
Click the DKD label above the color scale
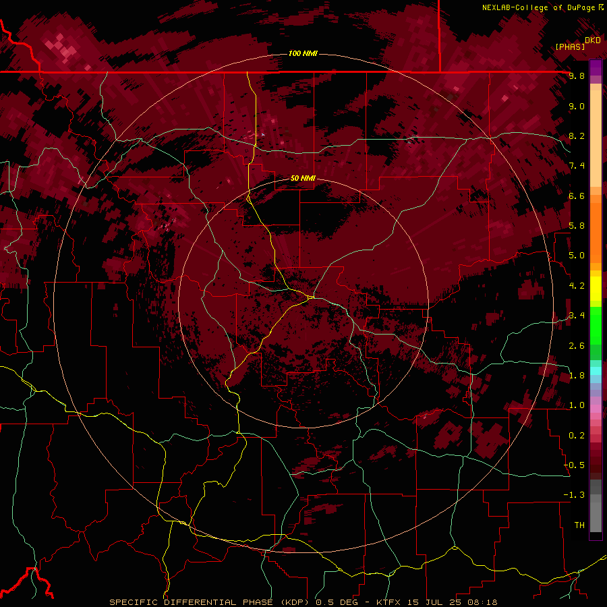coord(593,40)
